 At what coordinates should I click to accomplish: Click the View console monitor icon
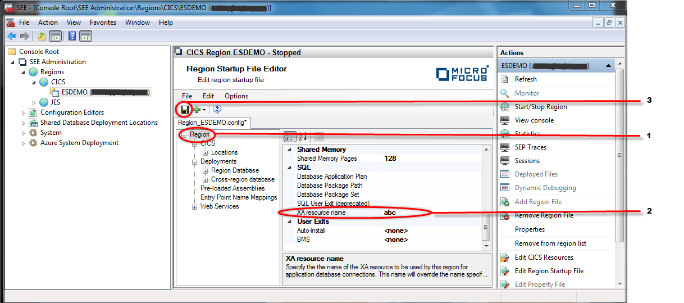click(x=504, y=120)
